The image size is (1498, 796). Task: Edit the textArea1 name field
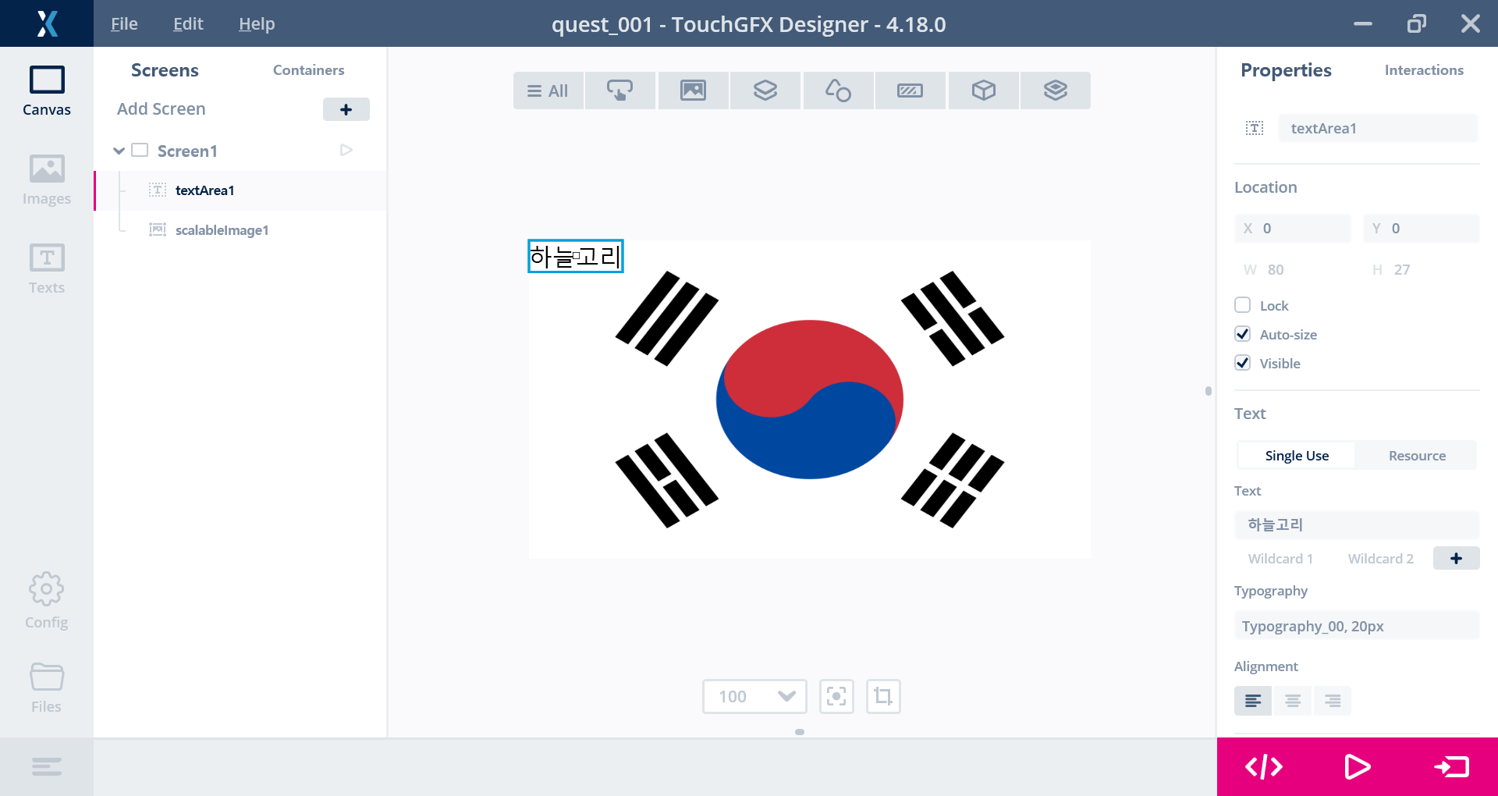point(1378,128)
